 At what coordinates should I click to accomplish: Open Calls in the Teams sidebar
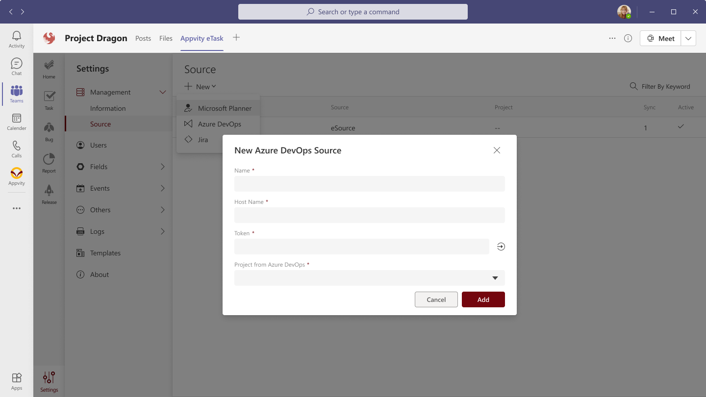17,149
